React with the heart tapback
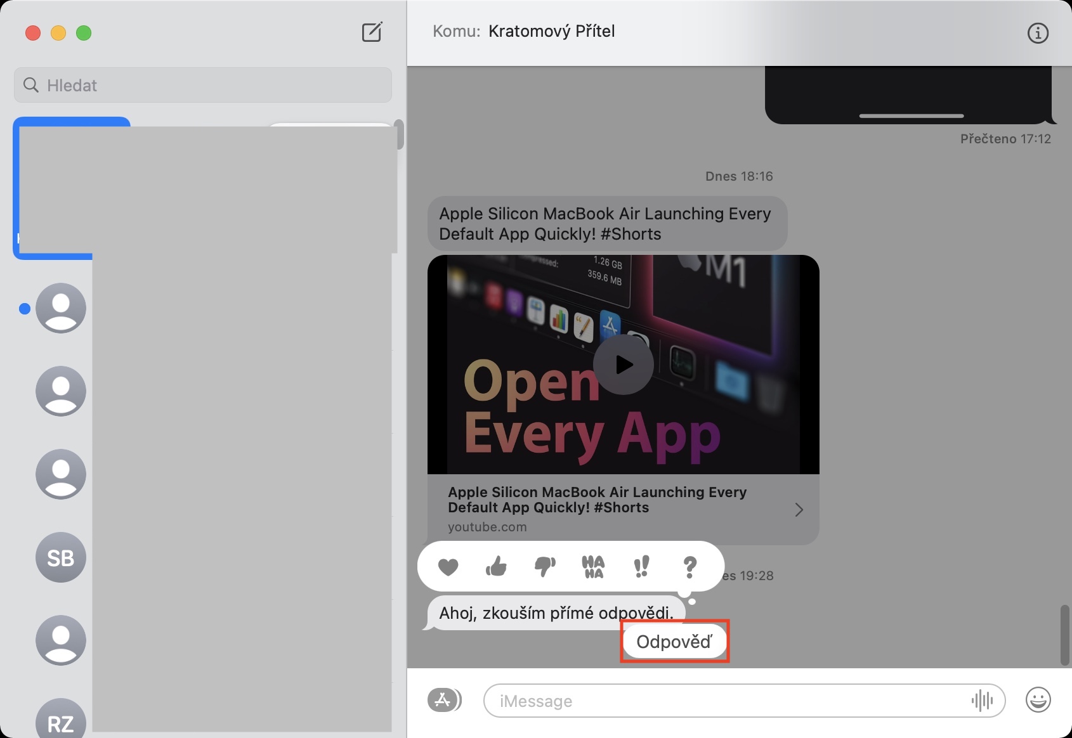Image resolution: width=1072 pixels, height=738 pixels. [448, 567]
